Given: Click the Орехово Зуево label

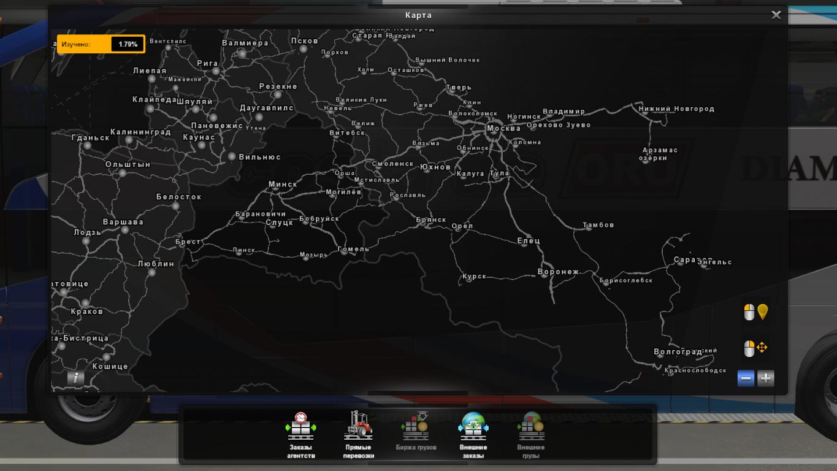Looking at the screenshot, I should tap(559, 125).
